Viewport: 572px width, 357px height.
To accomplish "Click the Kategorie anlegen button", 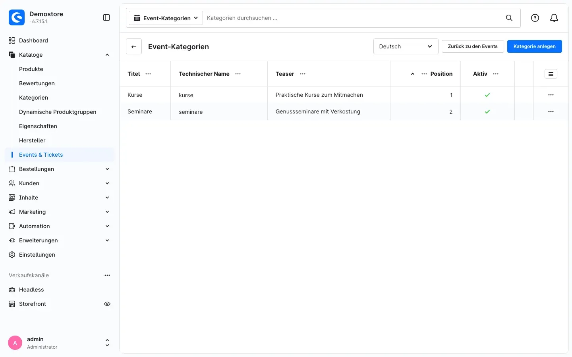I will 535,46.
